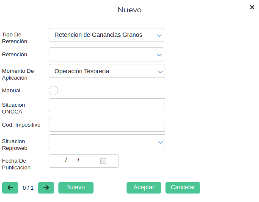The width and height of the screenshot is (259, 202).
Task: Click the chevron of Situacion Reproweb
Action: pyautogui.click(x=160, y=142)
